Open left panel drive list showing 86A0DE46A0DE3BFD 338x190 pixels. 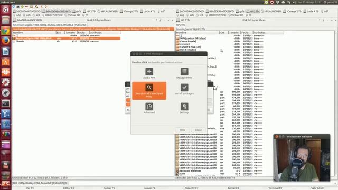click(x=27, y=20)
